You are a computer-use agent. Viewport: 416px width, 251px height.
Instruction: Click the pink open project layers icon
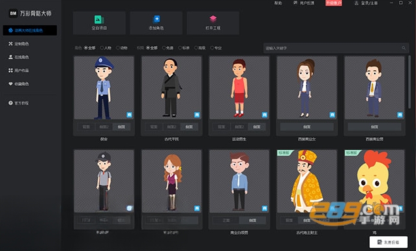(213, 19)
